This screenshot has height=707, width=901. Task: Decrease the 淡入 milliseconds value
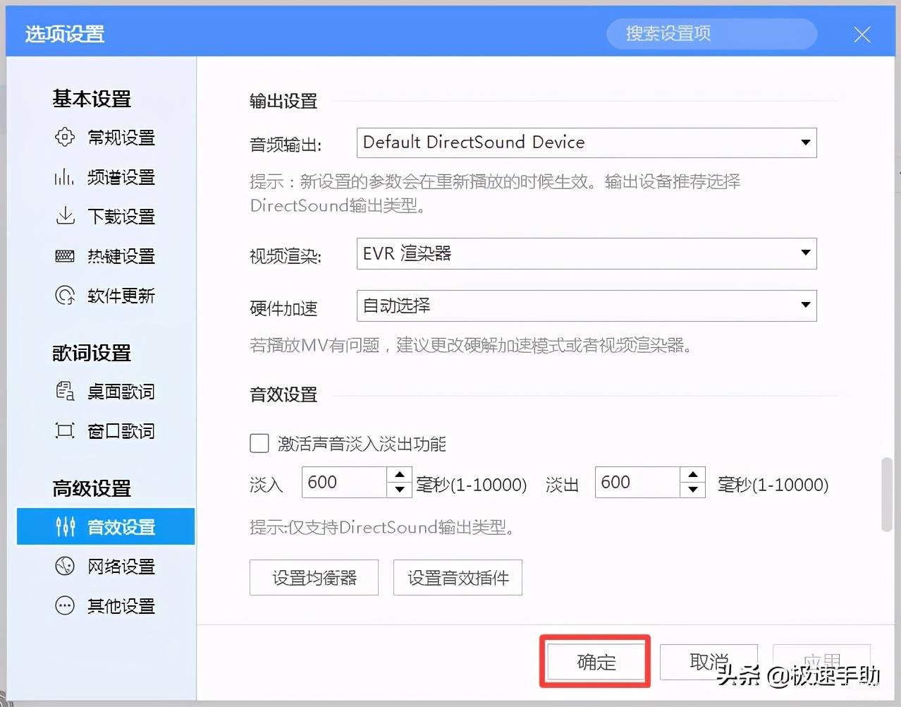[x=400, y=490]
